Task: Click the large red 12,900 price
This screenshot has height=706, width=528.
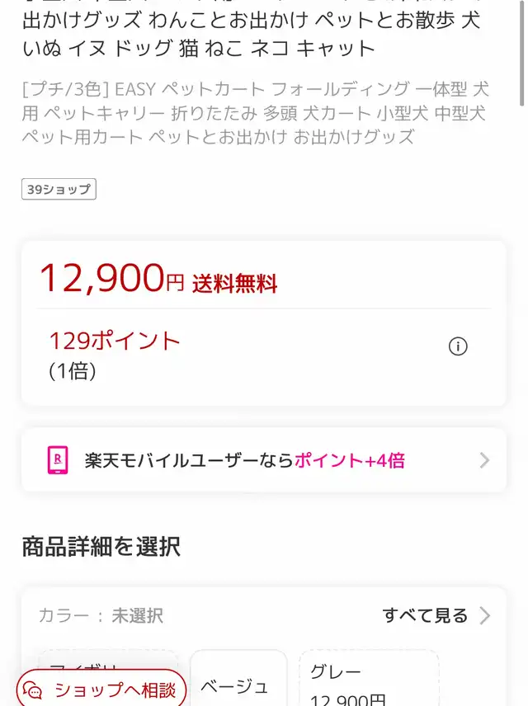Action: tap(102, 279)
